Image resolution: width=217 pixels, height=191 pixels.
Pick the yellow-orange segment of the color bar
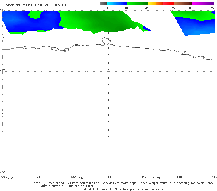tap(156, 4)
